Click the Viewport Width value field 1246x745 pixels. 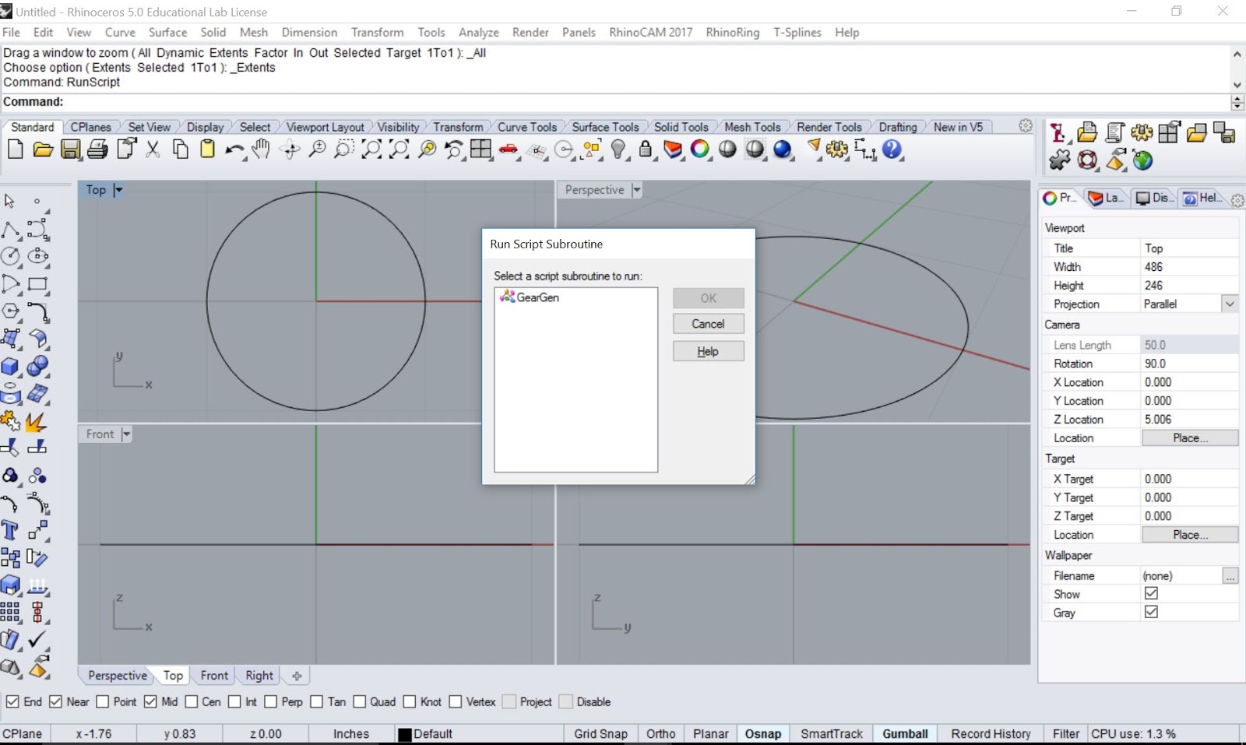click(x=1189, y=267)
